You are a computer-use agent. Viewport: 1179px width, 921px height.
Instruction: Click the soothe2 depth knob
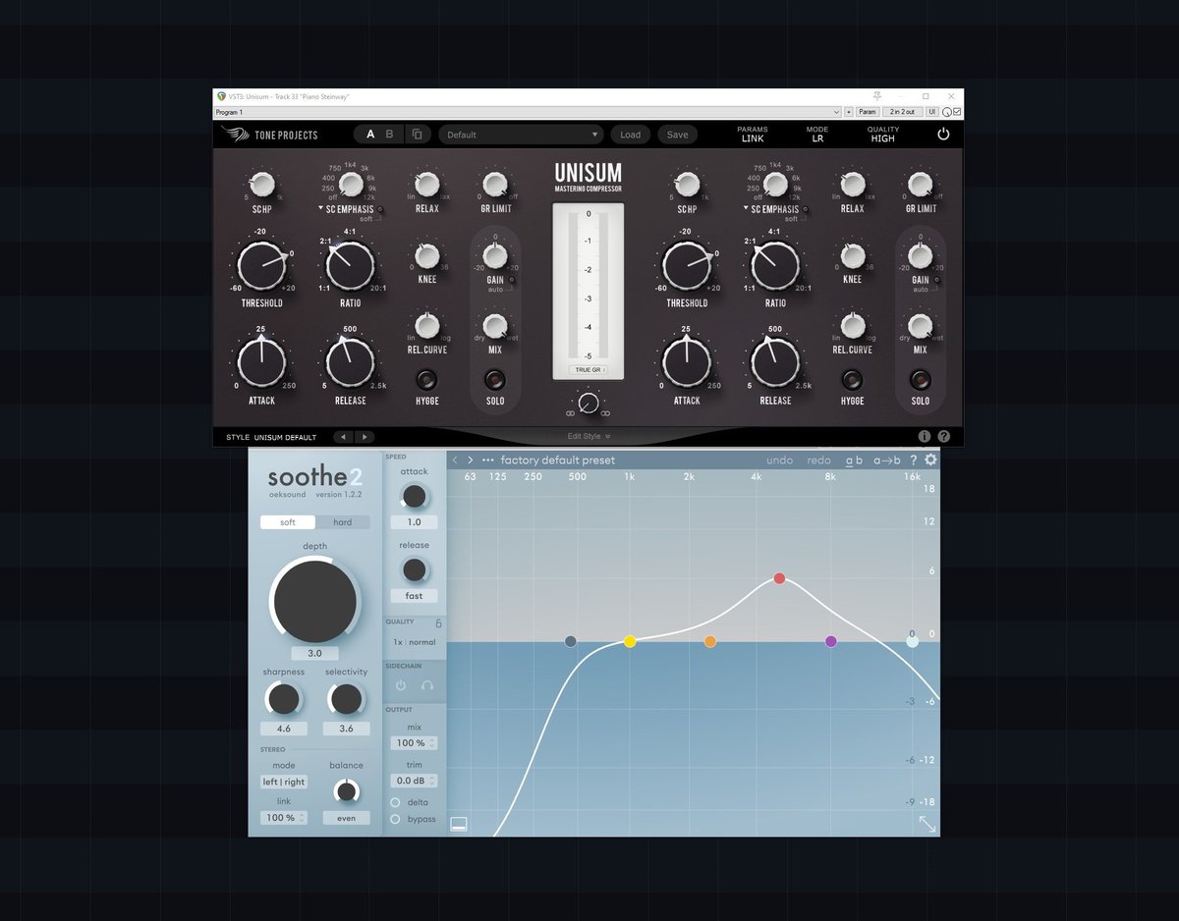coord(315,602)
